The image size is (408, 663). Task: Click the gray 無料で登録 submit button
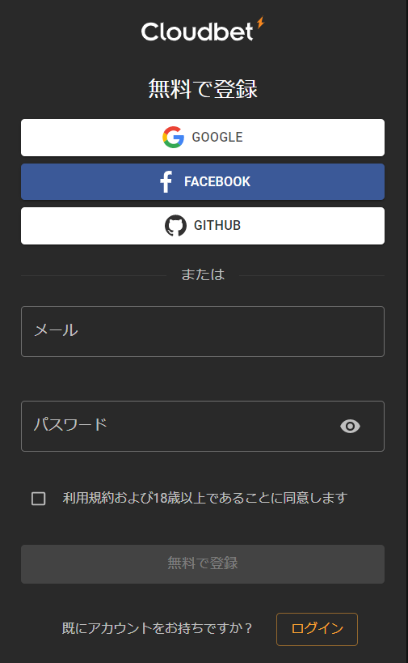click(x=203, y=564)
